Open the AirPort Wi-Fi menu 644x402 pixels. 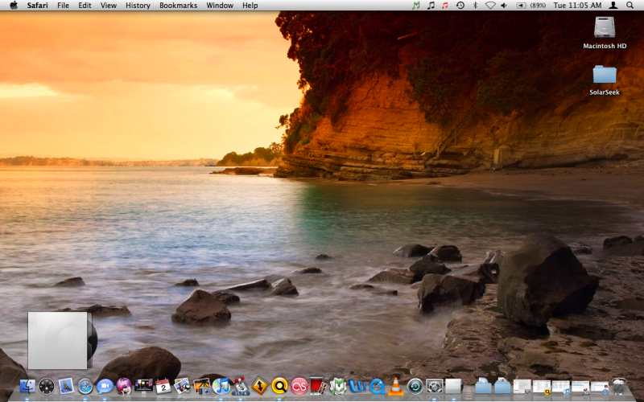coord(490,6)
